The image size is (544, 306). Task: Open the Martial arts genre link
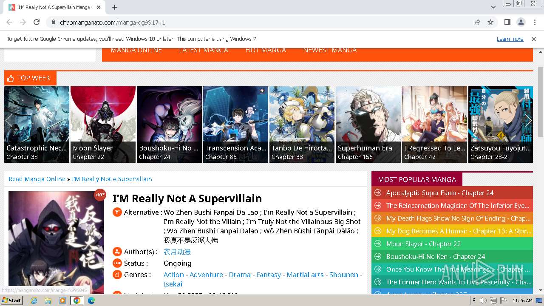pos(305,275)
